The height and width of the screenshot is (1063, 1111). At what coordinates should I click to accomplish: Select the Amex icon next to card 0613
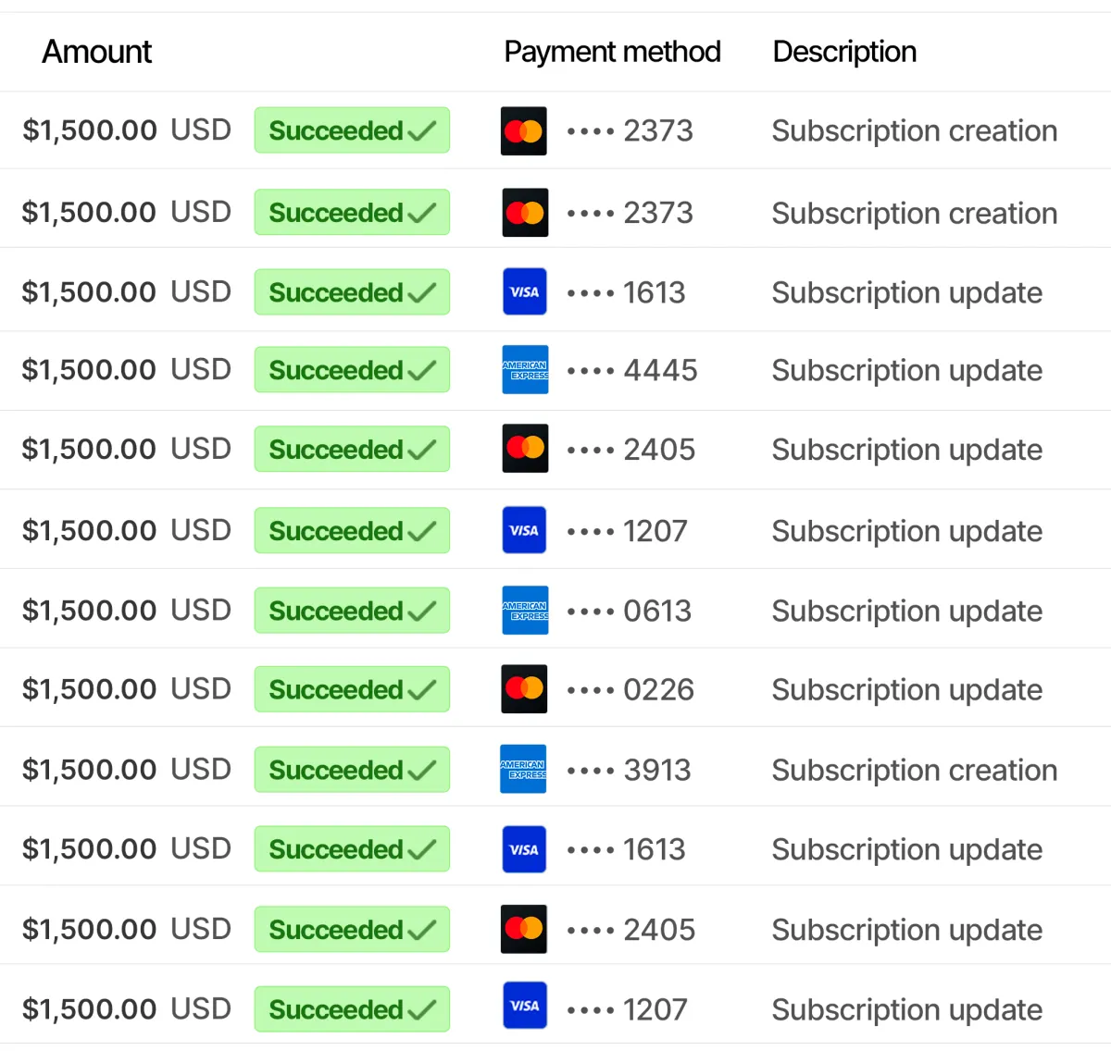point(525,611)
